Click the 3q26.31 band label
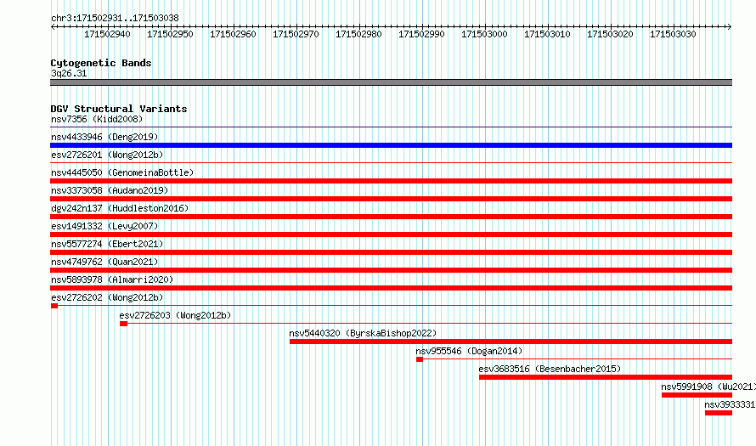Screen dimensions: 756x446 click(69, 73)
